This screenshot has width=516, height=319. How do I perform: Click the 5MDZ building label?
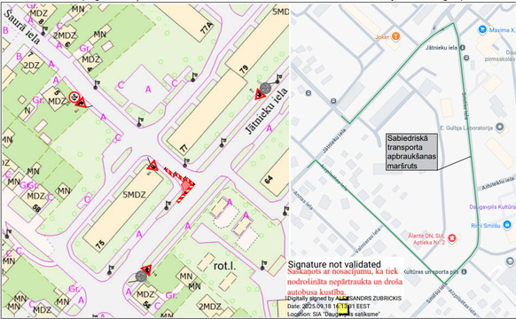point(134,195)
